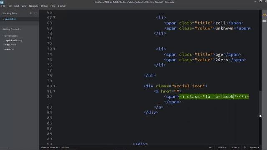This screenshot has width=267, height=150.
Task: Open the Help menu
Action: [x=53, y=6]
